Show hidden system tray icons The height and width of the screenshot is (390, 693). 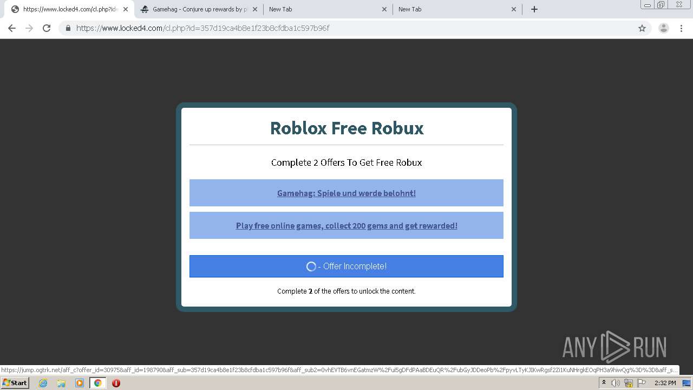604,383
